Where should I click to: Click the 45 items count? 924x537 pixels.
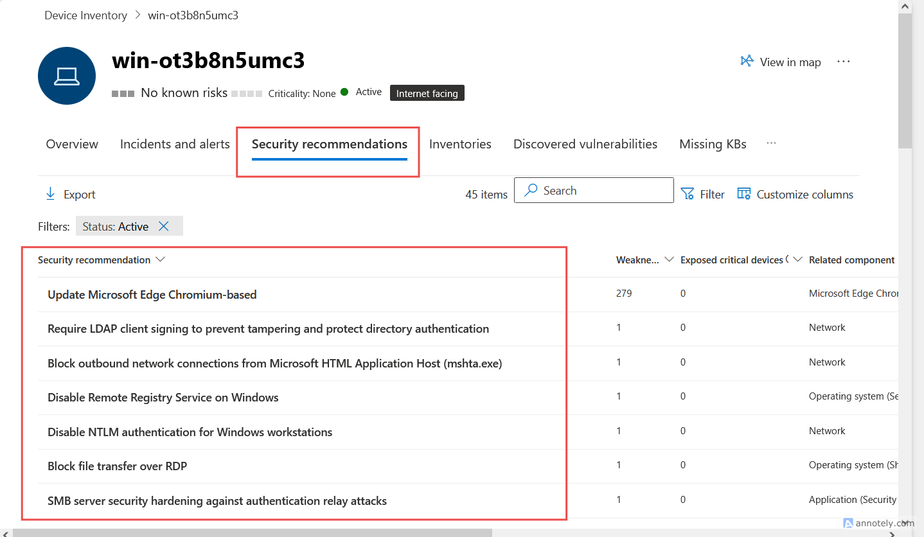486,195
